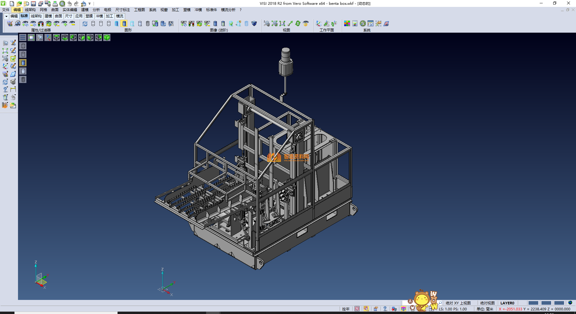576x314 pixels.
Task: Select the green solid cube view icon
Action: pos(107,37)
